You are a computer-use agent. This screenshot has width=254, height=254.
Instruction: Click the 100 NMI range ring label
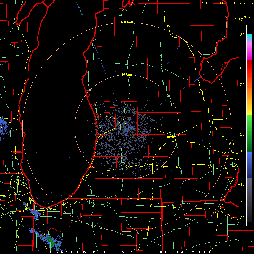(x=127, y=22)
